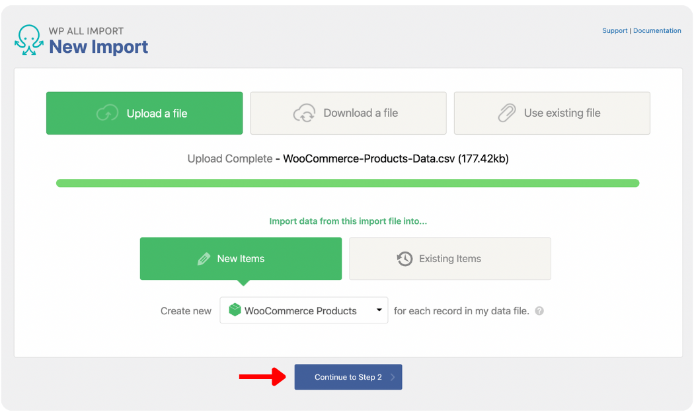Open the help tooltip next to data file text

[x=539, y=310]
